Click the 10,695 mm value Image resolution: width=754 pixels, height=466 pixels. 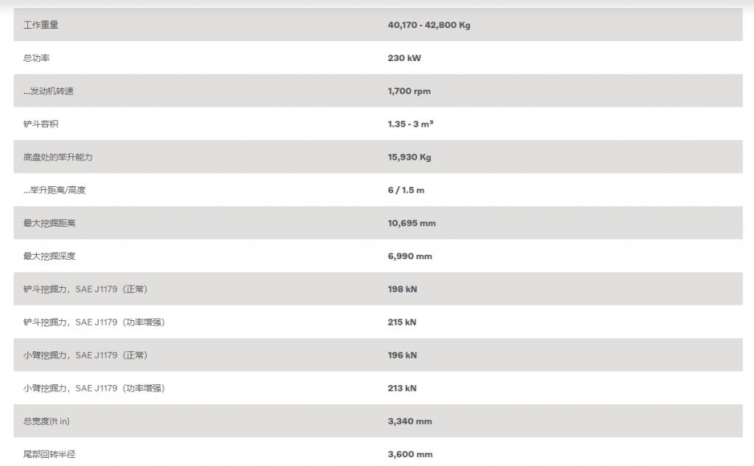coord(412,223)
